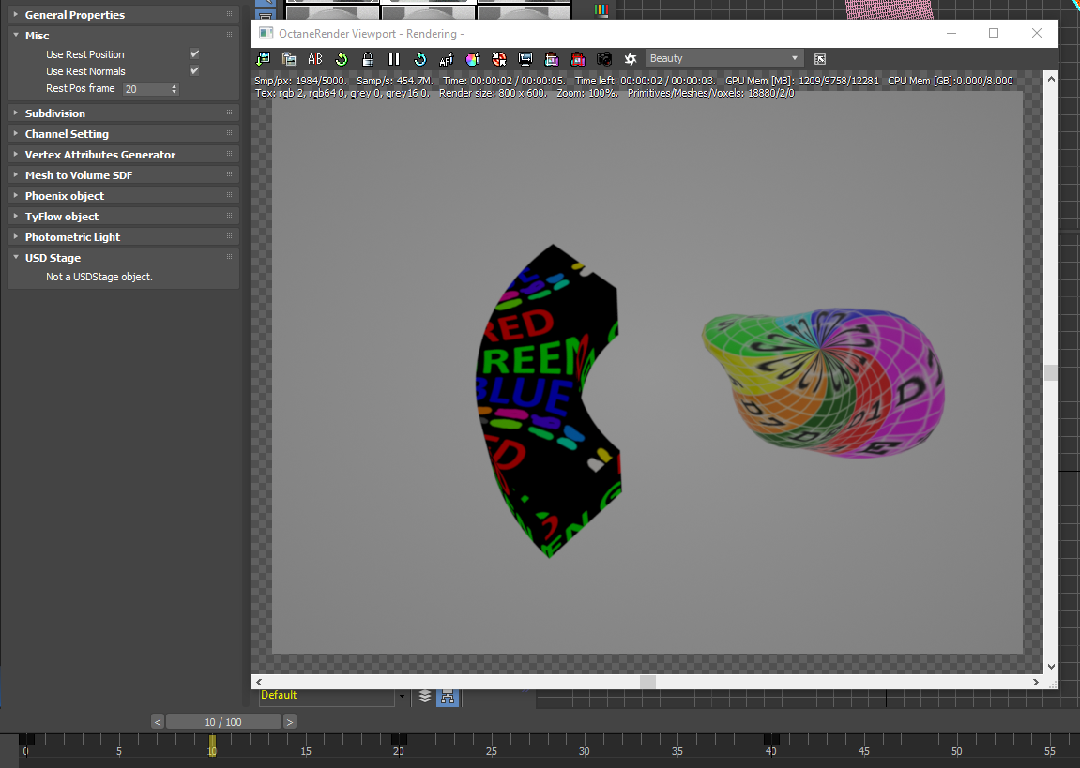Go to previous frame with < button
1080x768 pixels.
[158, 722]
